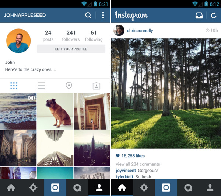Open the ocean waves video thumbnail
221x196 pixels.
pyautogui.click(x=18, y=111)
